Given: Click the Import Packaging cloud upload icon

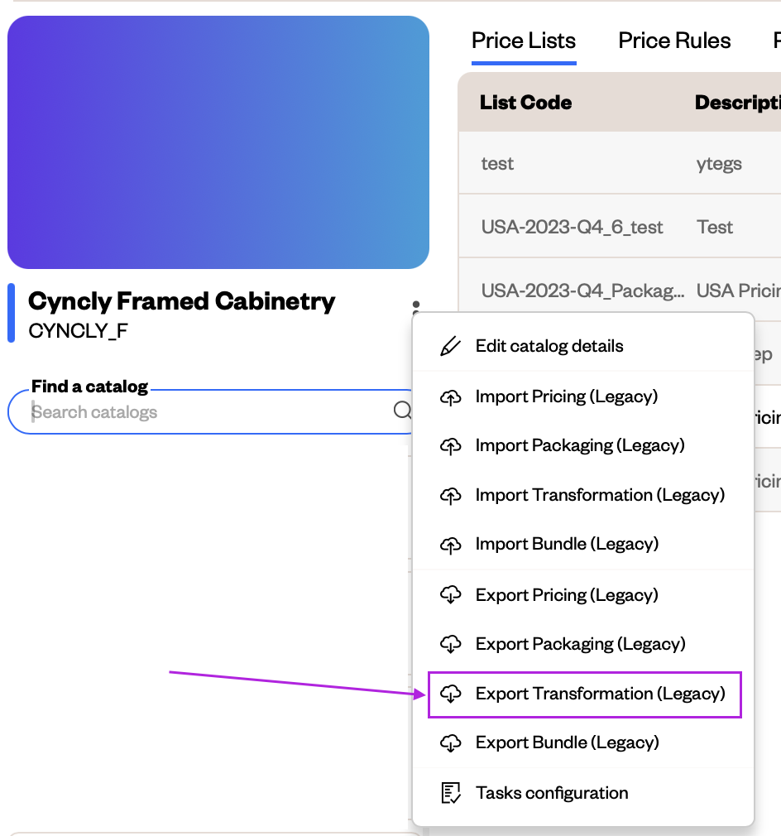Looking at the screenshot, I should [x=450, y=446].
